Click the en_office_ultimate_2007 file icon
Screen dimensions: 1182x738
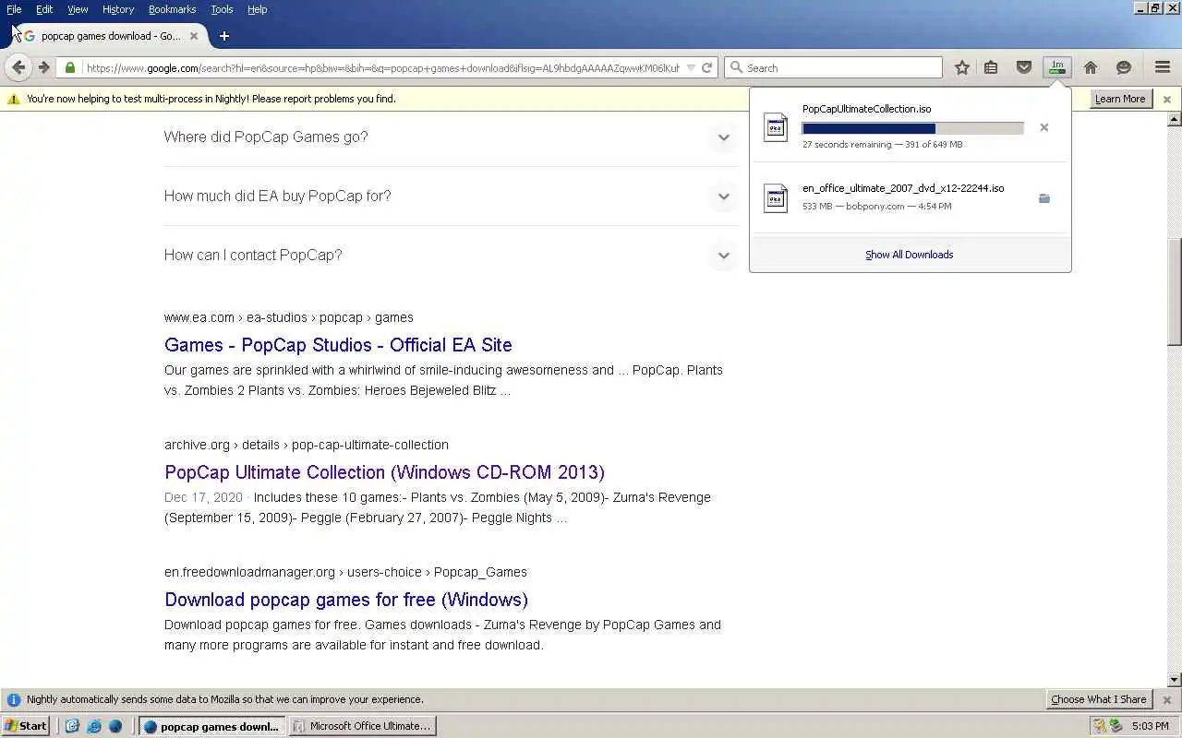[776, 198]
